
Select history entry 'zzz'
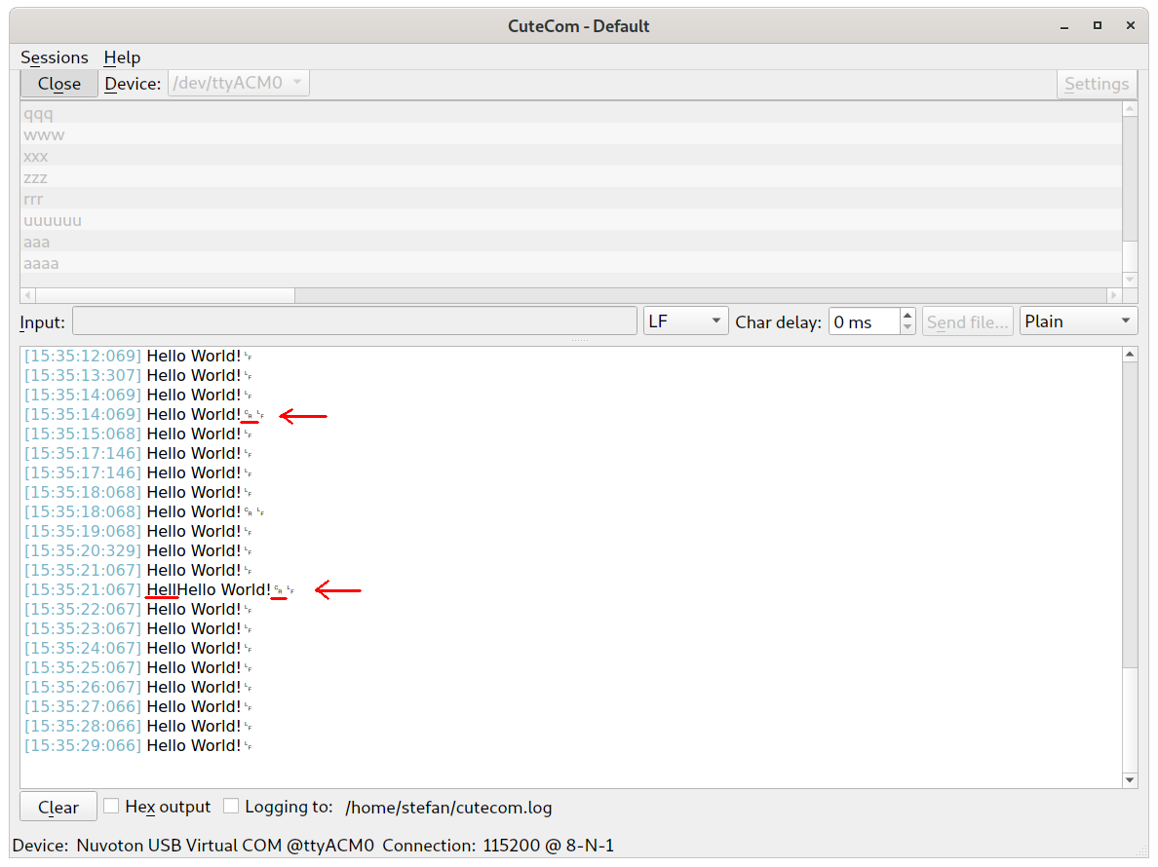[571, 178]
